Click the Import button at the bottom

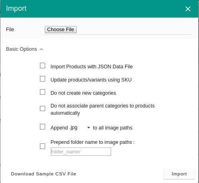click(x=179, y=174)
